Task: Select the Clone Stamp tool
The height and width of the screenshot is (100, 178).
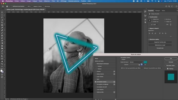Action: tap(2, 35)
